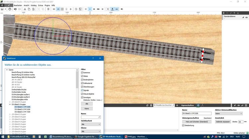Collapse the Szene tree root
The image size is (249, 139).
[7, 70]
